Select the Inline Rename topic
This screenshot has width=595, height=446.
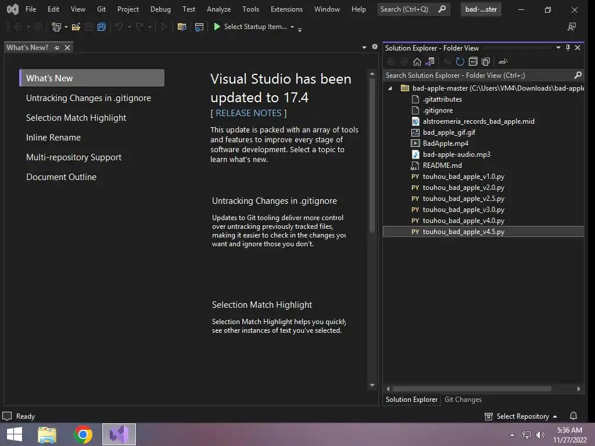(53, 137)
